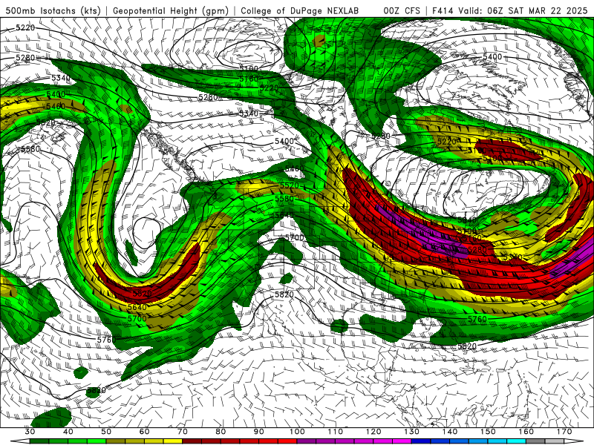The image size is (594, 445).
Task: Click the 170 label on the color scale
Action: pos(565,432)
